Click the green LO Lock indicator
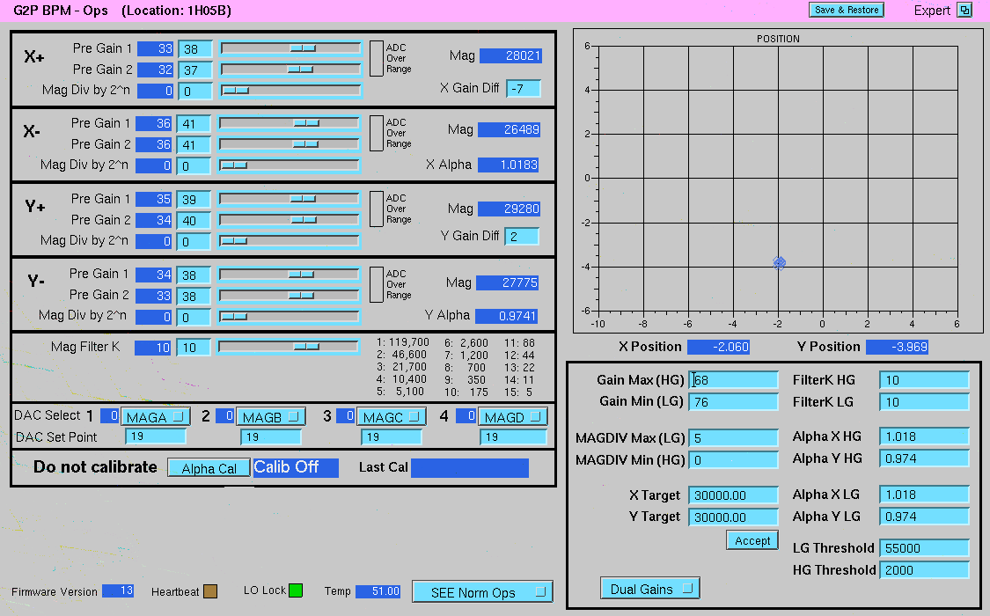The width and height of the screenshot is (990, 616). 296,590
